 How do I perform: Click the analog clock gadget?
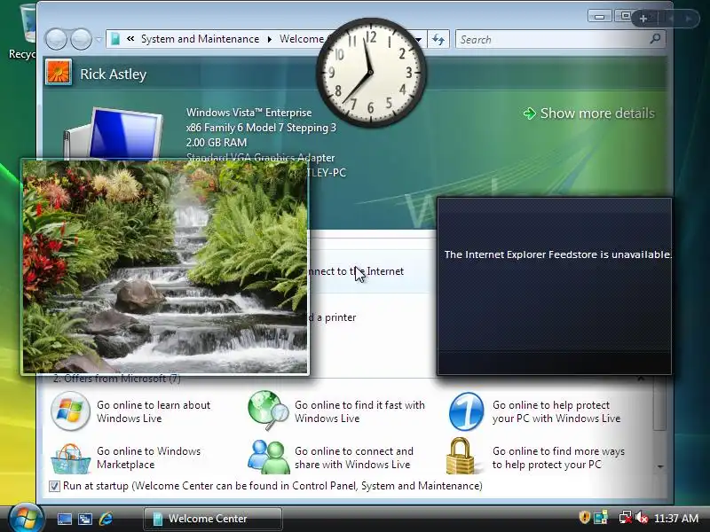(x=371, y=73)
